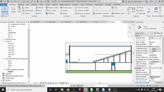Viewport: 164px width, 92px height.
Task: Click the <nenhum> color scheme button
Action: coord(155,62)
